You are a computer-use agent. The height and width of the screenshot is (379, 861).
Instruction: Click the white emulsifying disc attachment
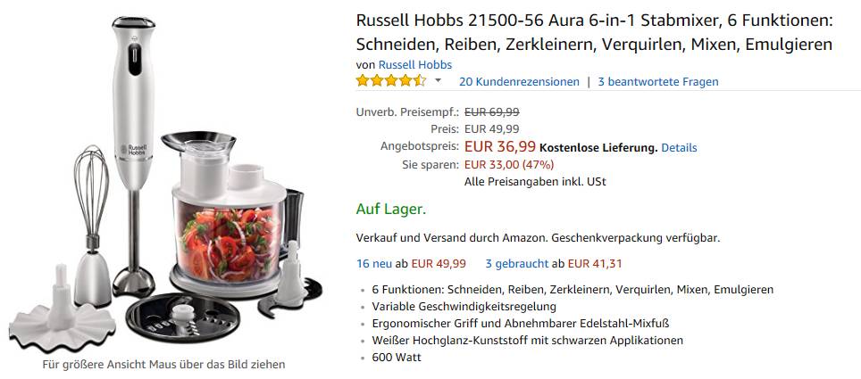tap(62, 311)
